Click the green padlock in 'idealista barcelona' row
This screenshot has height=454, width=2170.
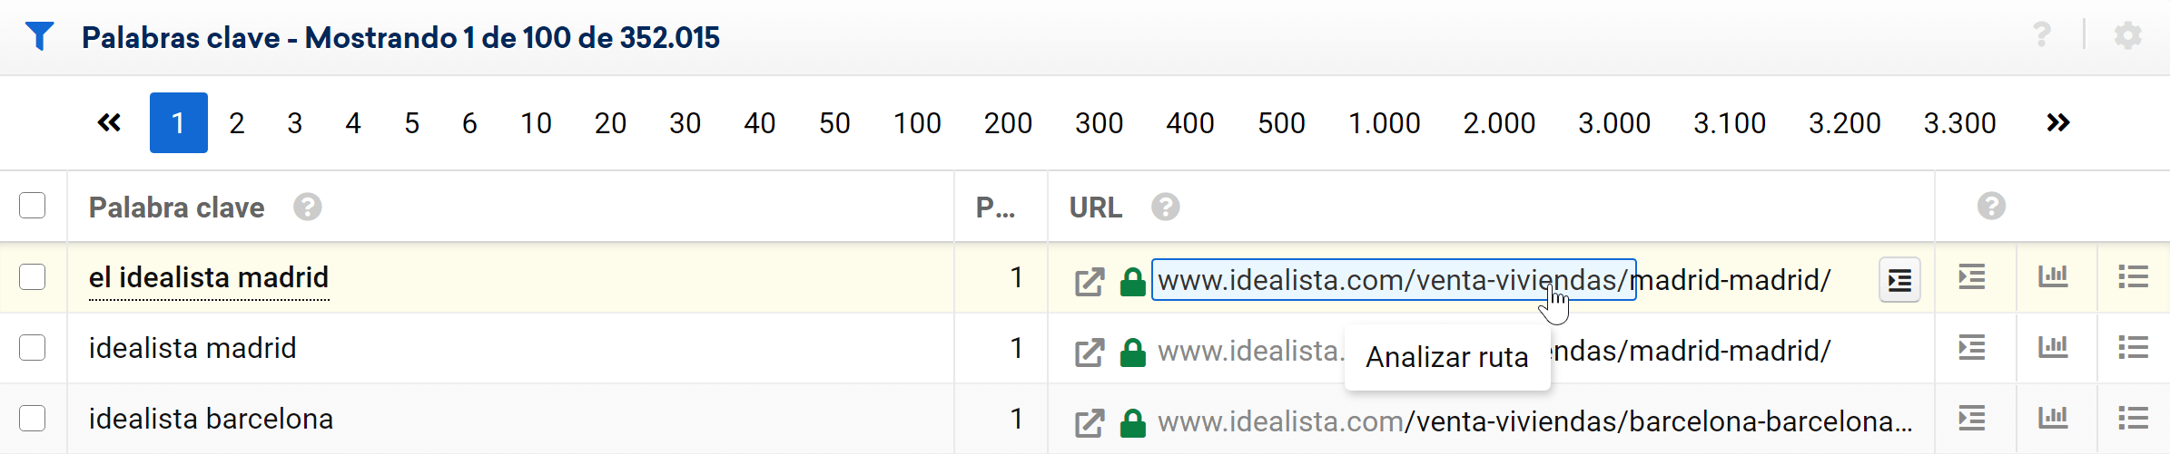click(1132, 423)
